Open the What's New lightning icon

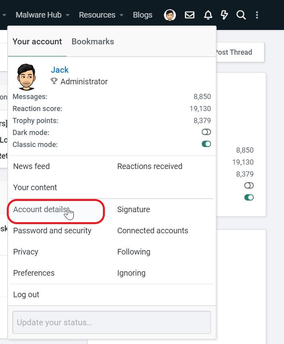click(x=224, y=15)
